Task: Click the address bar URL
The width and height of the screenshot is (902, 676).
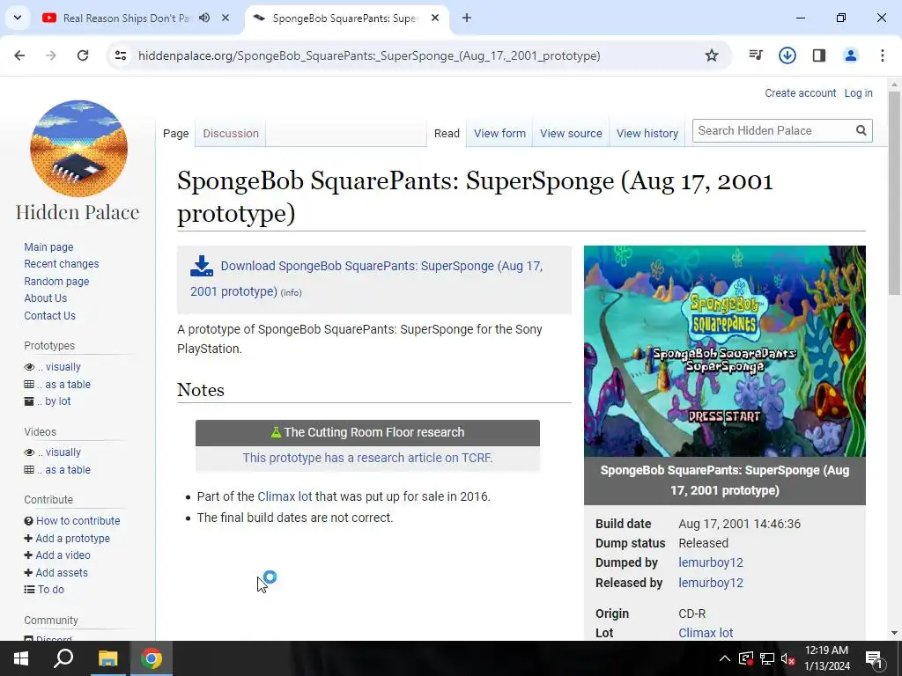Action: [369, 55]
